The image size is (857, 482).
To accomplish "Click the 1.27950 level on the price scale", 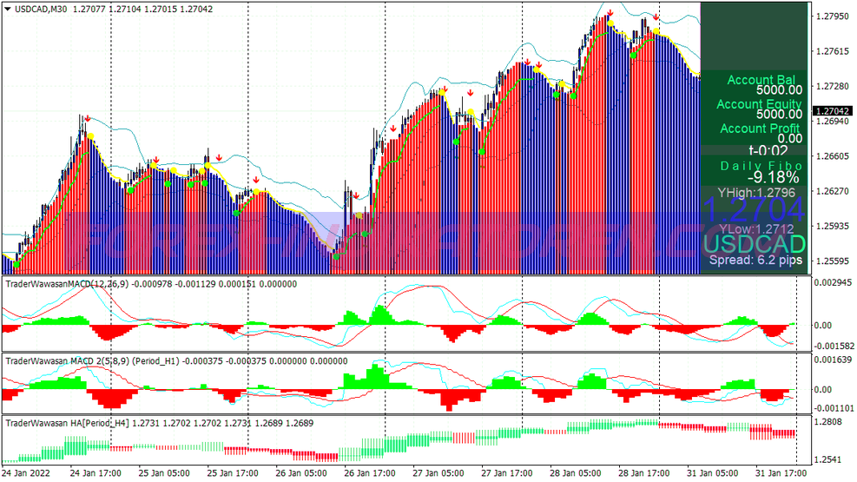I will click(832, 17).
